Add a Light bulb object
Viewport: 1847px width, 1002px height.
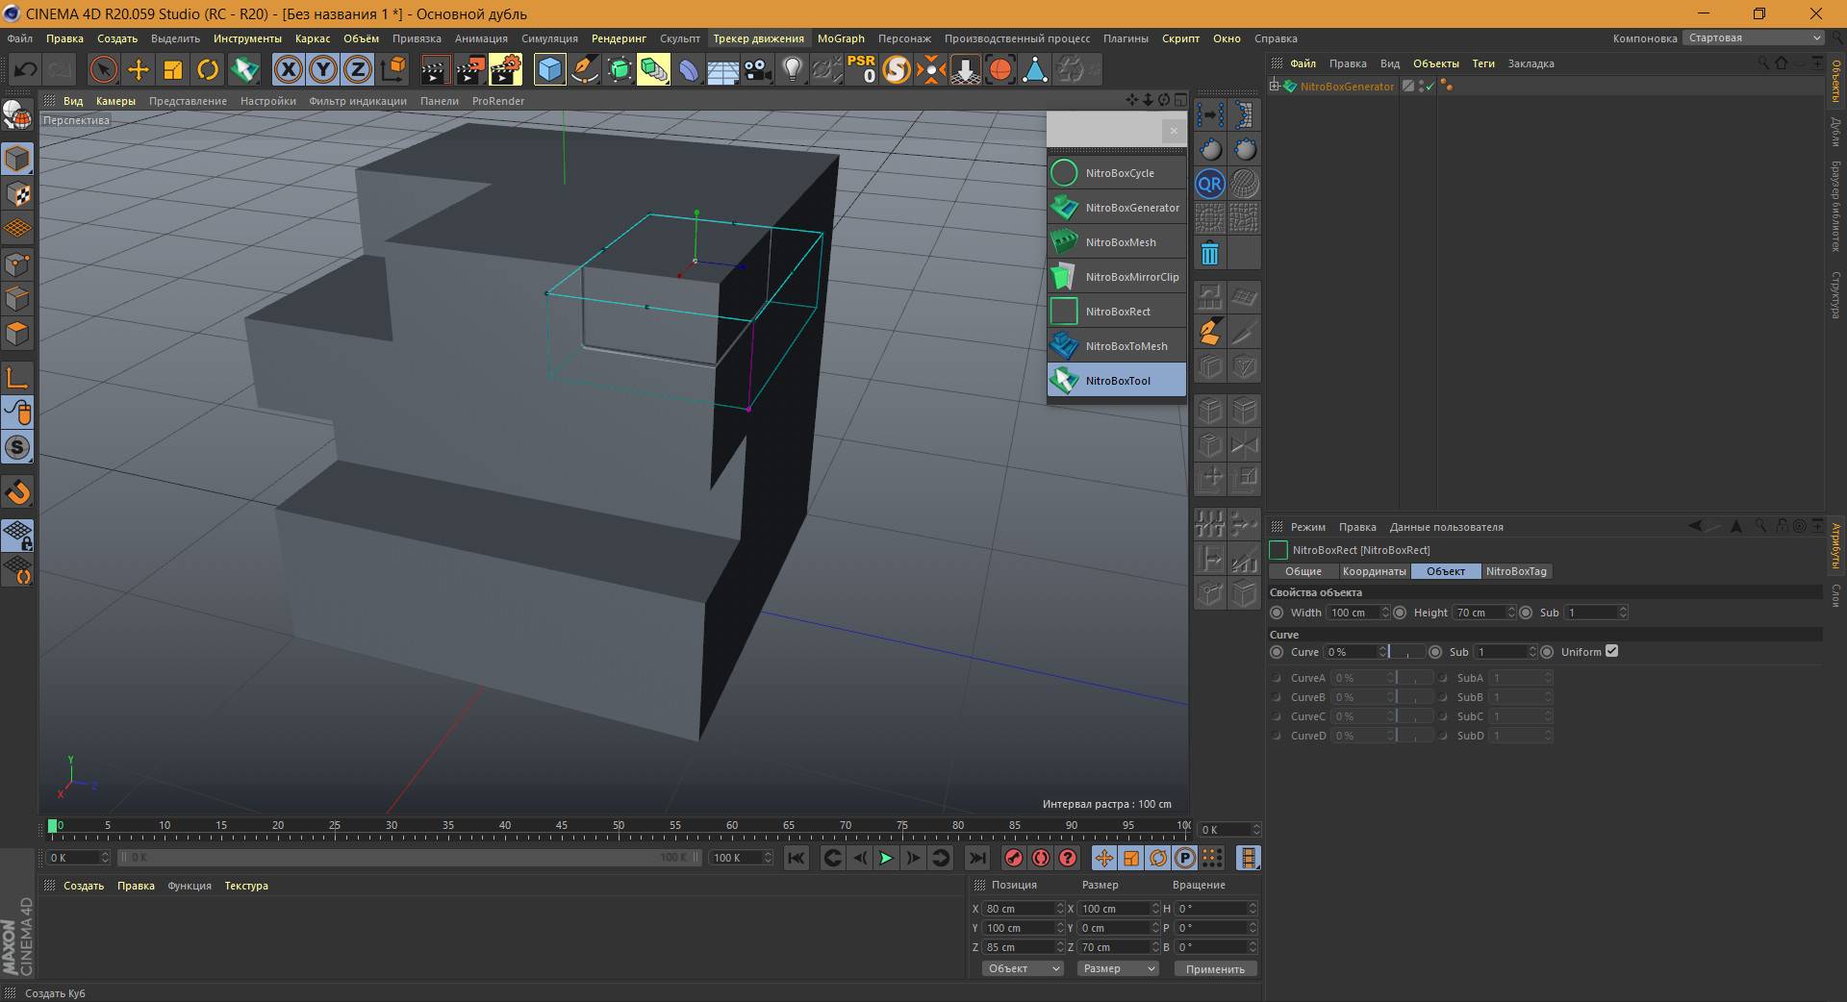click(x=792, y=69)
